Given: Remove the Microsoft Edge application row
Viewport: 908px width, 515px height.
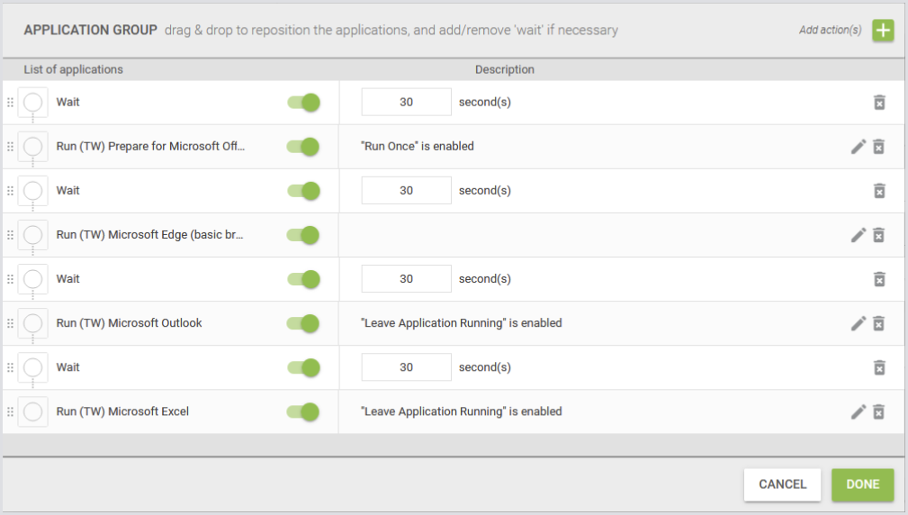Looking at the screenshot, I should point(879,235).
